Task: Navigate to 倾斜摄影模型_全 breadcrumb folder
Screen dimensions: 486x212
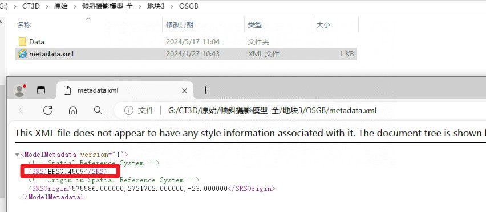Action: pos(108,6)
